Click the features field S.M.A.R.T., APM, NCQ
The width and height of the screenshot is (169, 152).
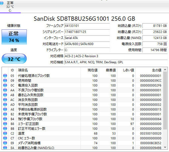click(116, 62)
